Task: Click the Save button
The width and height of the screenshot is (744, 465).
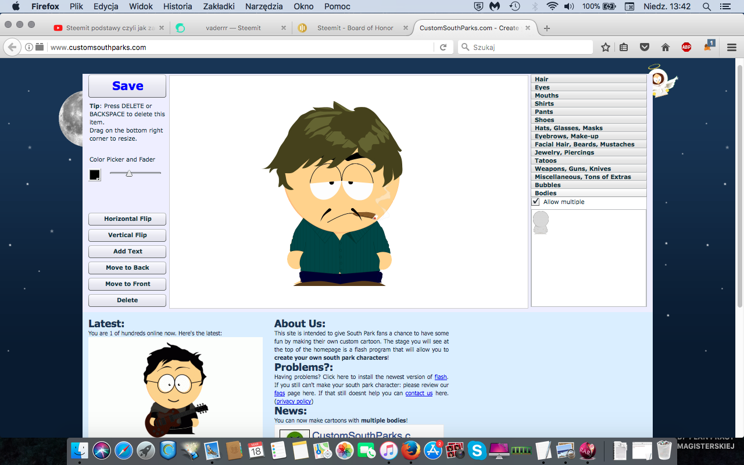Action: click(x=127, y=86)
